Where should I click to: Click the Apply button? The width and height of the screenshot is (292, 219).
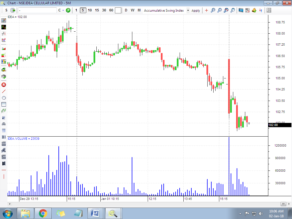(x=196, y=11)
